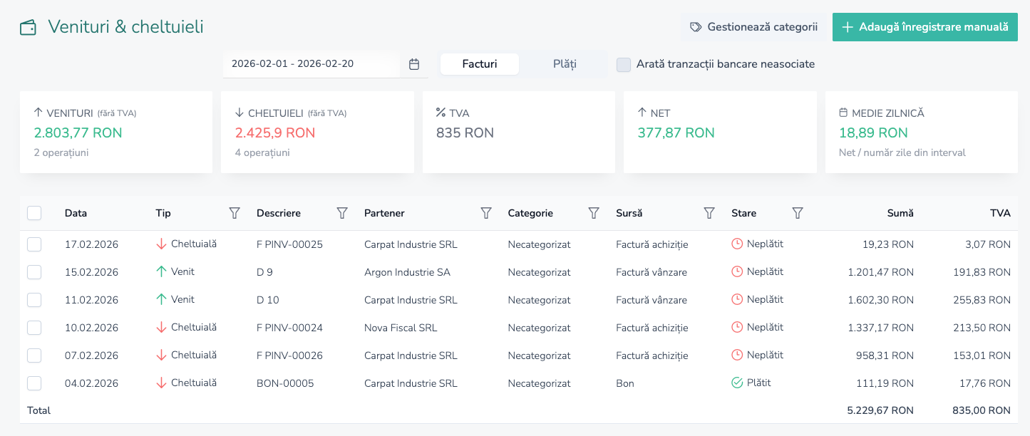
Task: Open the Partener column filter
Action: click(x=486, y=213)
